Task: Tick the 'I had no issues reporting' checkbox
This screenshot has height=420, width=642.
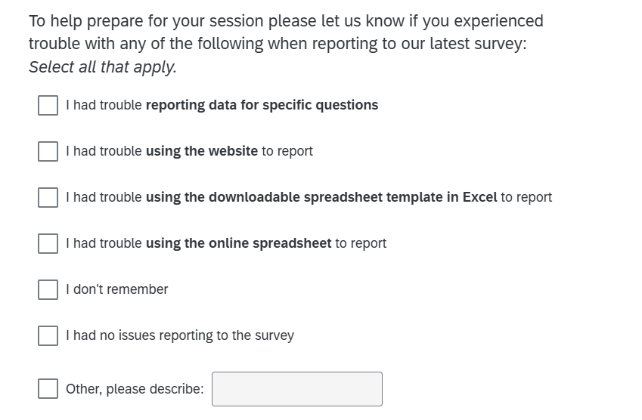Action: tap(48, 335)
